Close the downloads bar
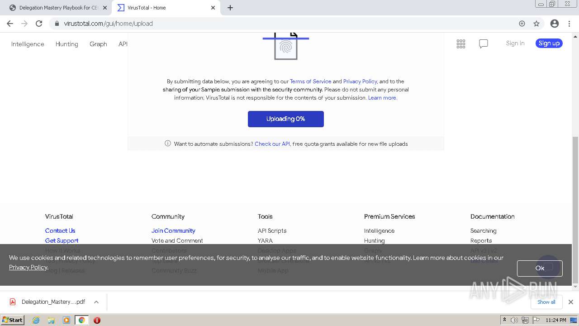The image size is (579, 326). pos(571,302)
